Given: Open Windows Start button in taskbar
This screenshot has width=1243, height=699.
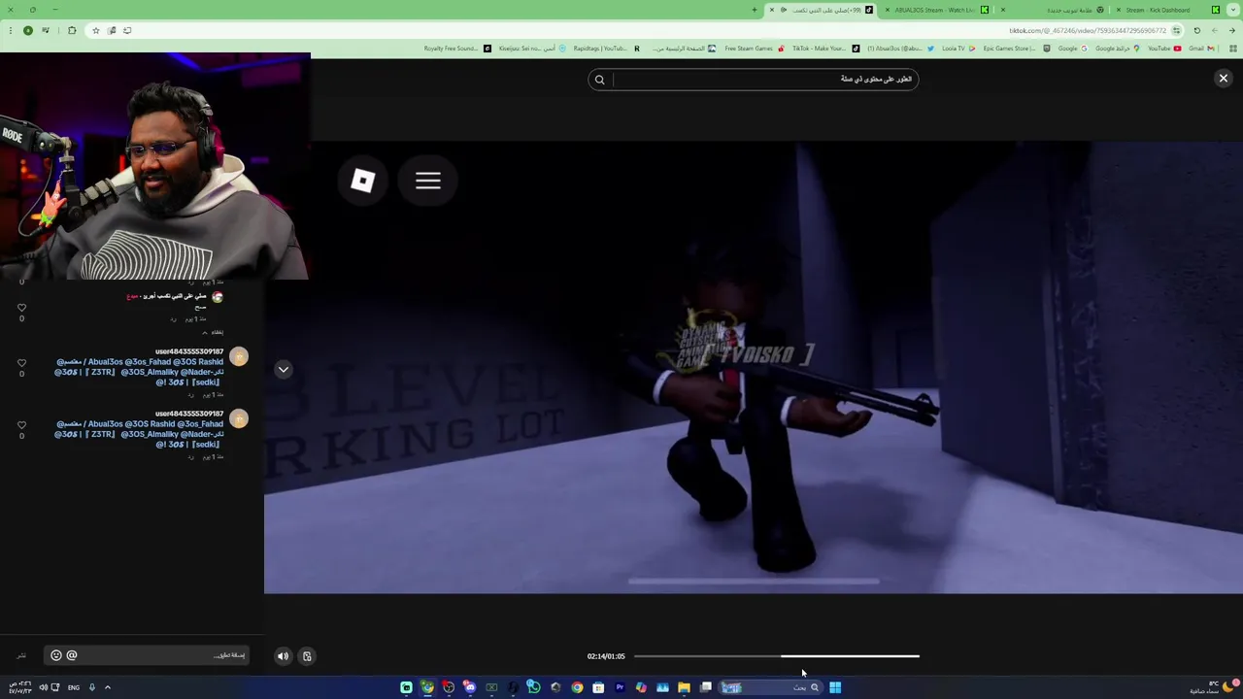Looking at the screenshot, I should (835, 687).
